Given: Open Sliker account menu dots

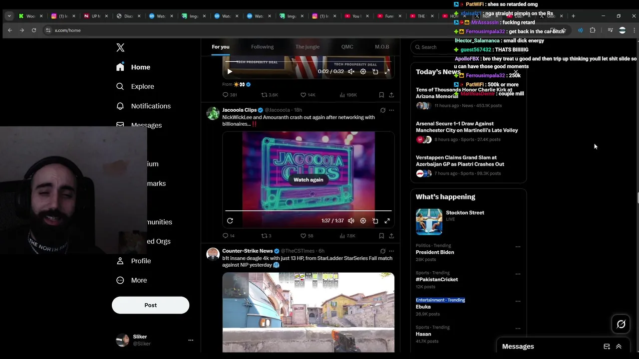Looking at the screenshot, I should coord(191,340).
